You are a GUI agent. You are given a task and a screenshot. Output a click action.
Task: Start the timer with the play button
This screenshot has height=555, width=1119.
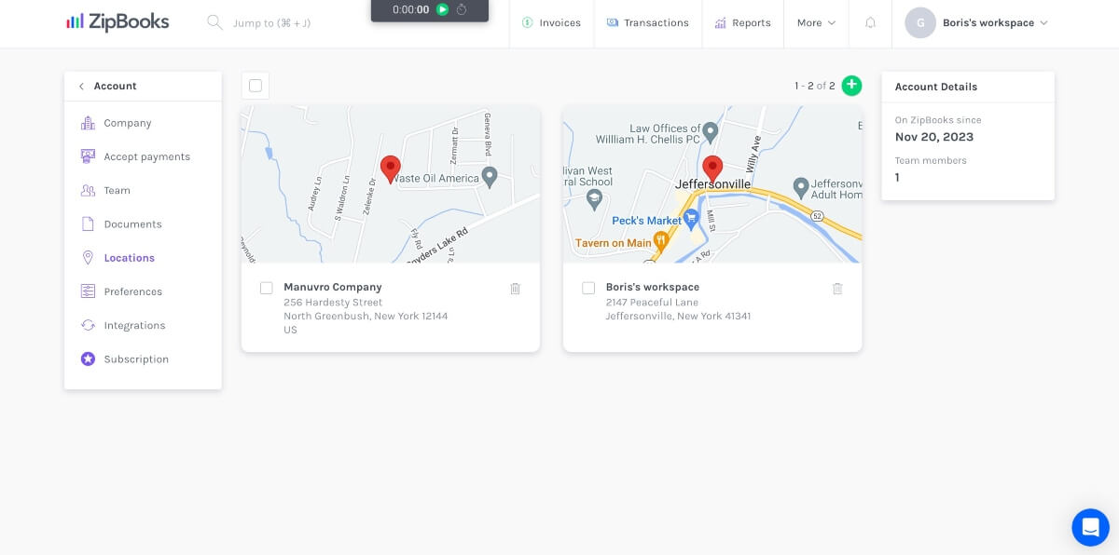(443, 9)
